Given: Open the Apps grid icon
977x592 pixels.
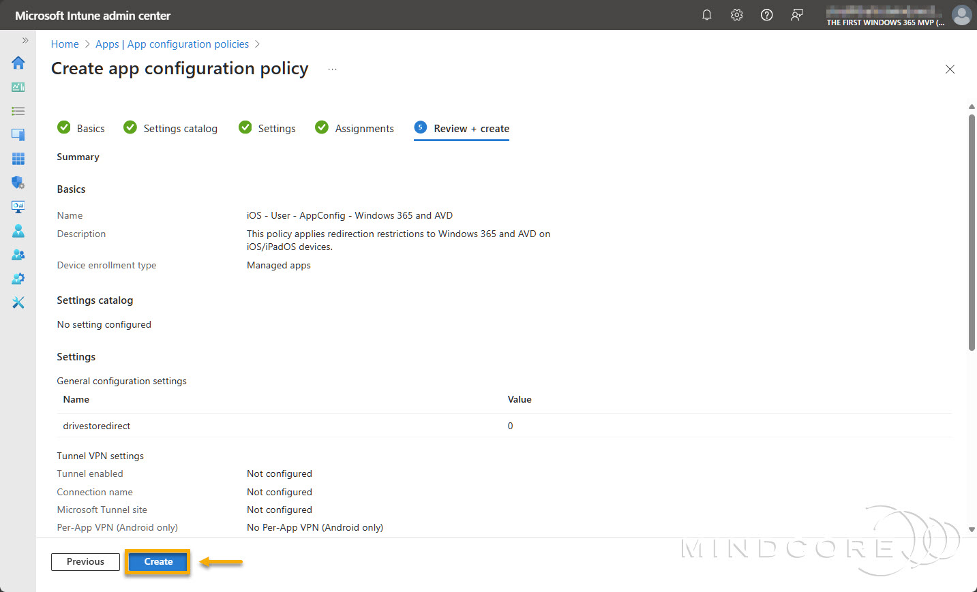Looking at the screenshot, I should pyautogui.click(x=18, y=158).
